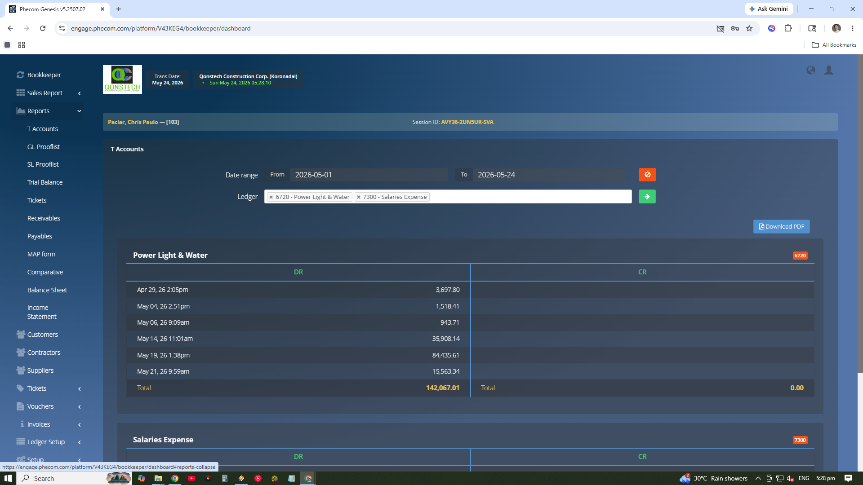Click the Paclar, Chris Paulo user name
This screenshot has width=863, height=485.
(x=133, y=122)
